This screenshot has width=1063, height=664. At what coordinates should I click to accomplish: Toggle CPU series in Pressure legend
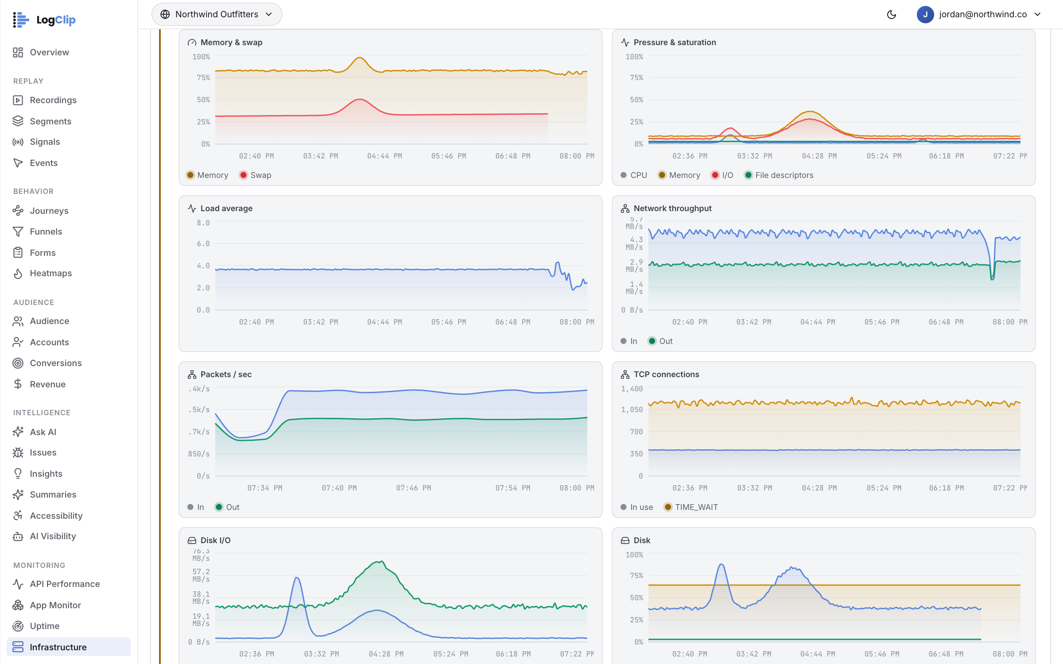point(634,175)
